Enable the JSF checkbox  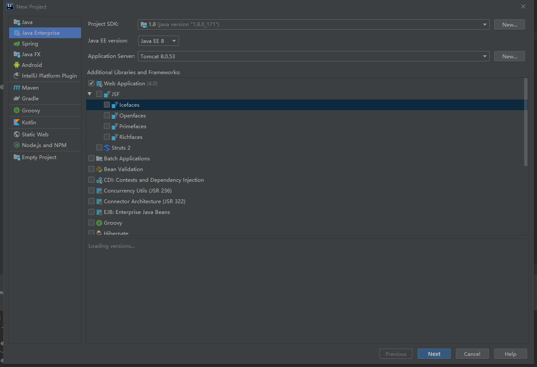(99, 94)
